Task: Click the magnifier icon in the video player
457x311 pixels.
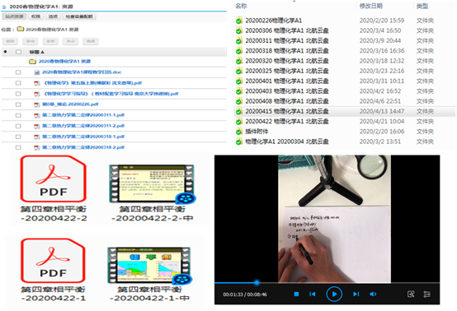Action: click(411, 295)
